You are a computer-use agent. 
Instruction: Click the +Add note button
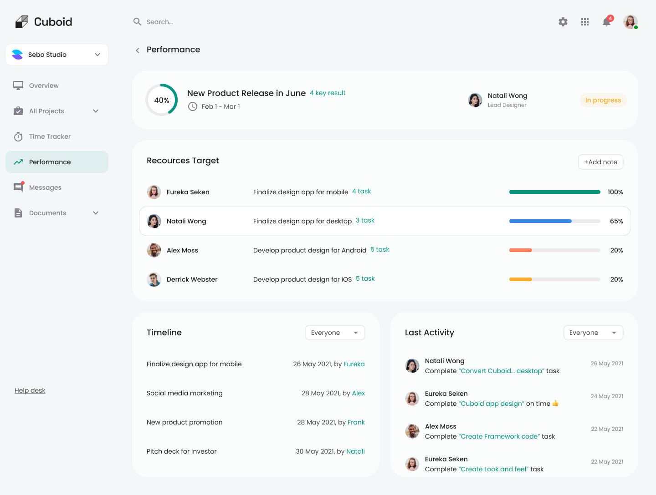click(600, 162)
